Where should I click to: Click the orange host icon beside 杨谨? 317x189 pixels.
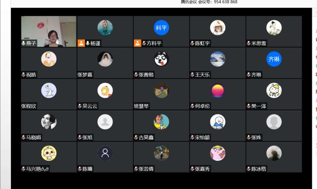click(x=81, y=43)
